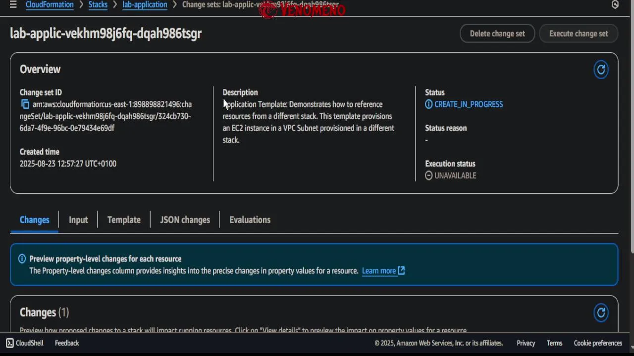Click the CREATE_IN_PROGRESS info icon
This screenshot has width=634, height=356.
tap(428, 104)
